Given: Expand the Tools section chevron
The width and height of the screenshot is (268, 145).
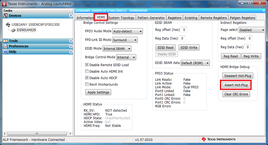Looking at the screenshot, I should [71, 41].
